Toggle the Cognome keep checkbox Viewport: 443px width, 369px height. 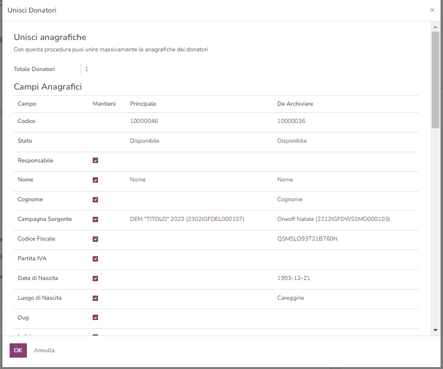96,199
